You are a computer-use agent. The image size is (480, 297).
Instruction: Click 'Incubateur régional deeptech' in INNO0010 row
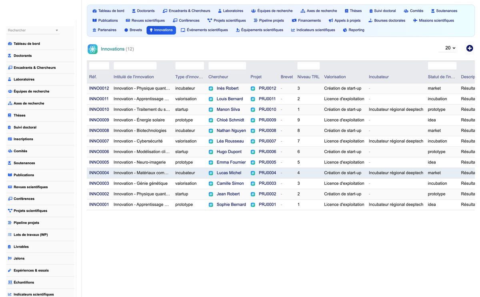(396, 110)
